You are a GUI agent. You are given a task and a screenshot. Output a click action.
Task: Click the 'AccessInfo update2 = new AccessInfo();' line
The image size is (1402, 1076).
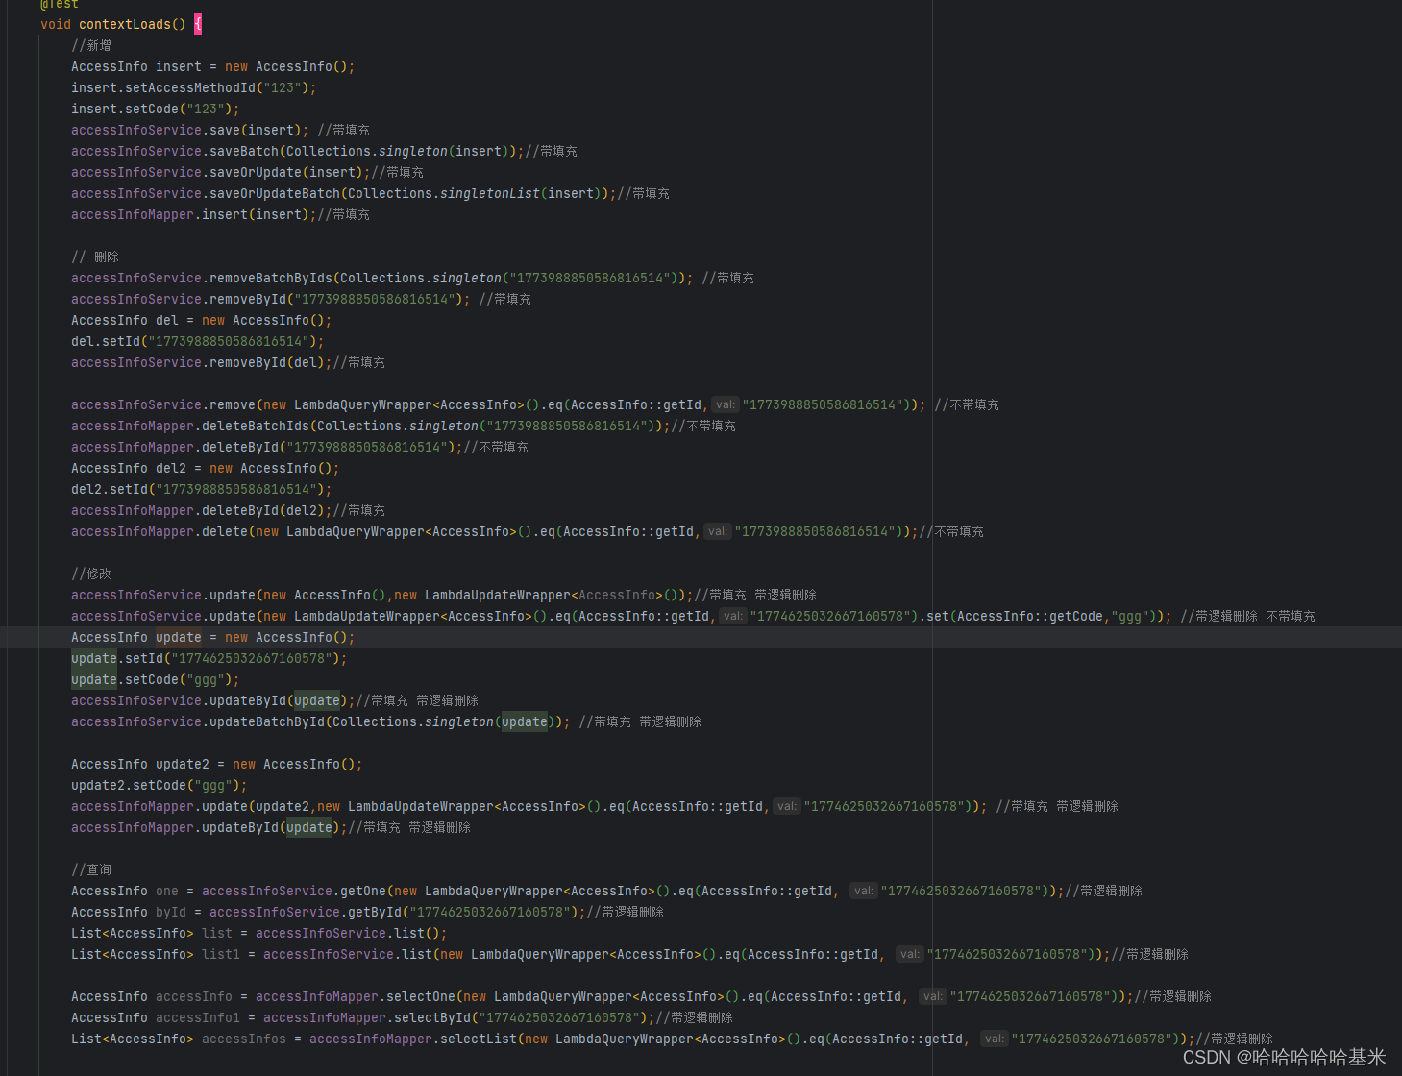point(217,764)
